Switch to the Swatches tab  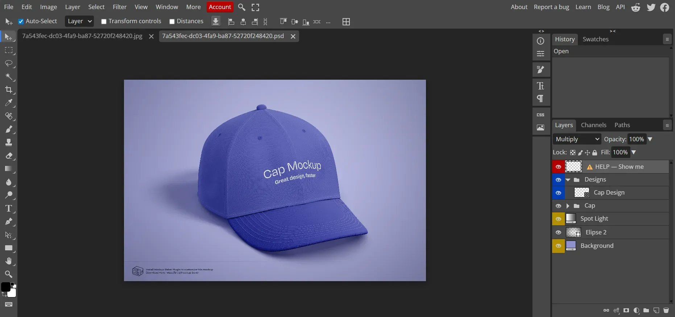click(x=596, y=39)
